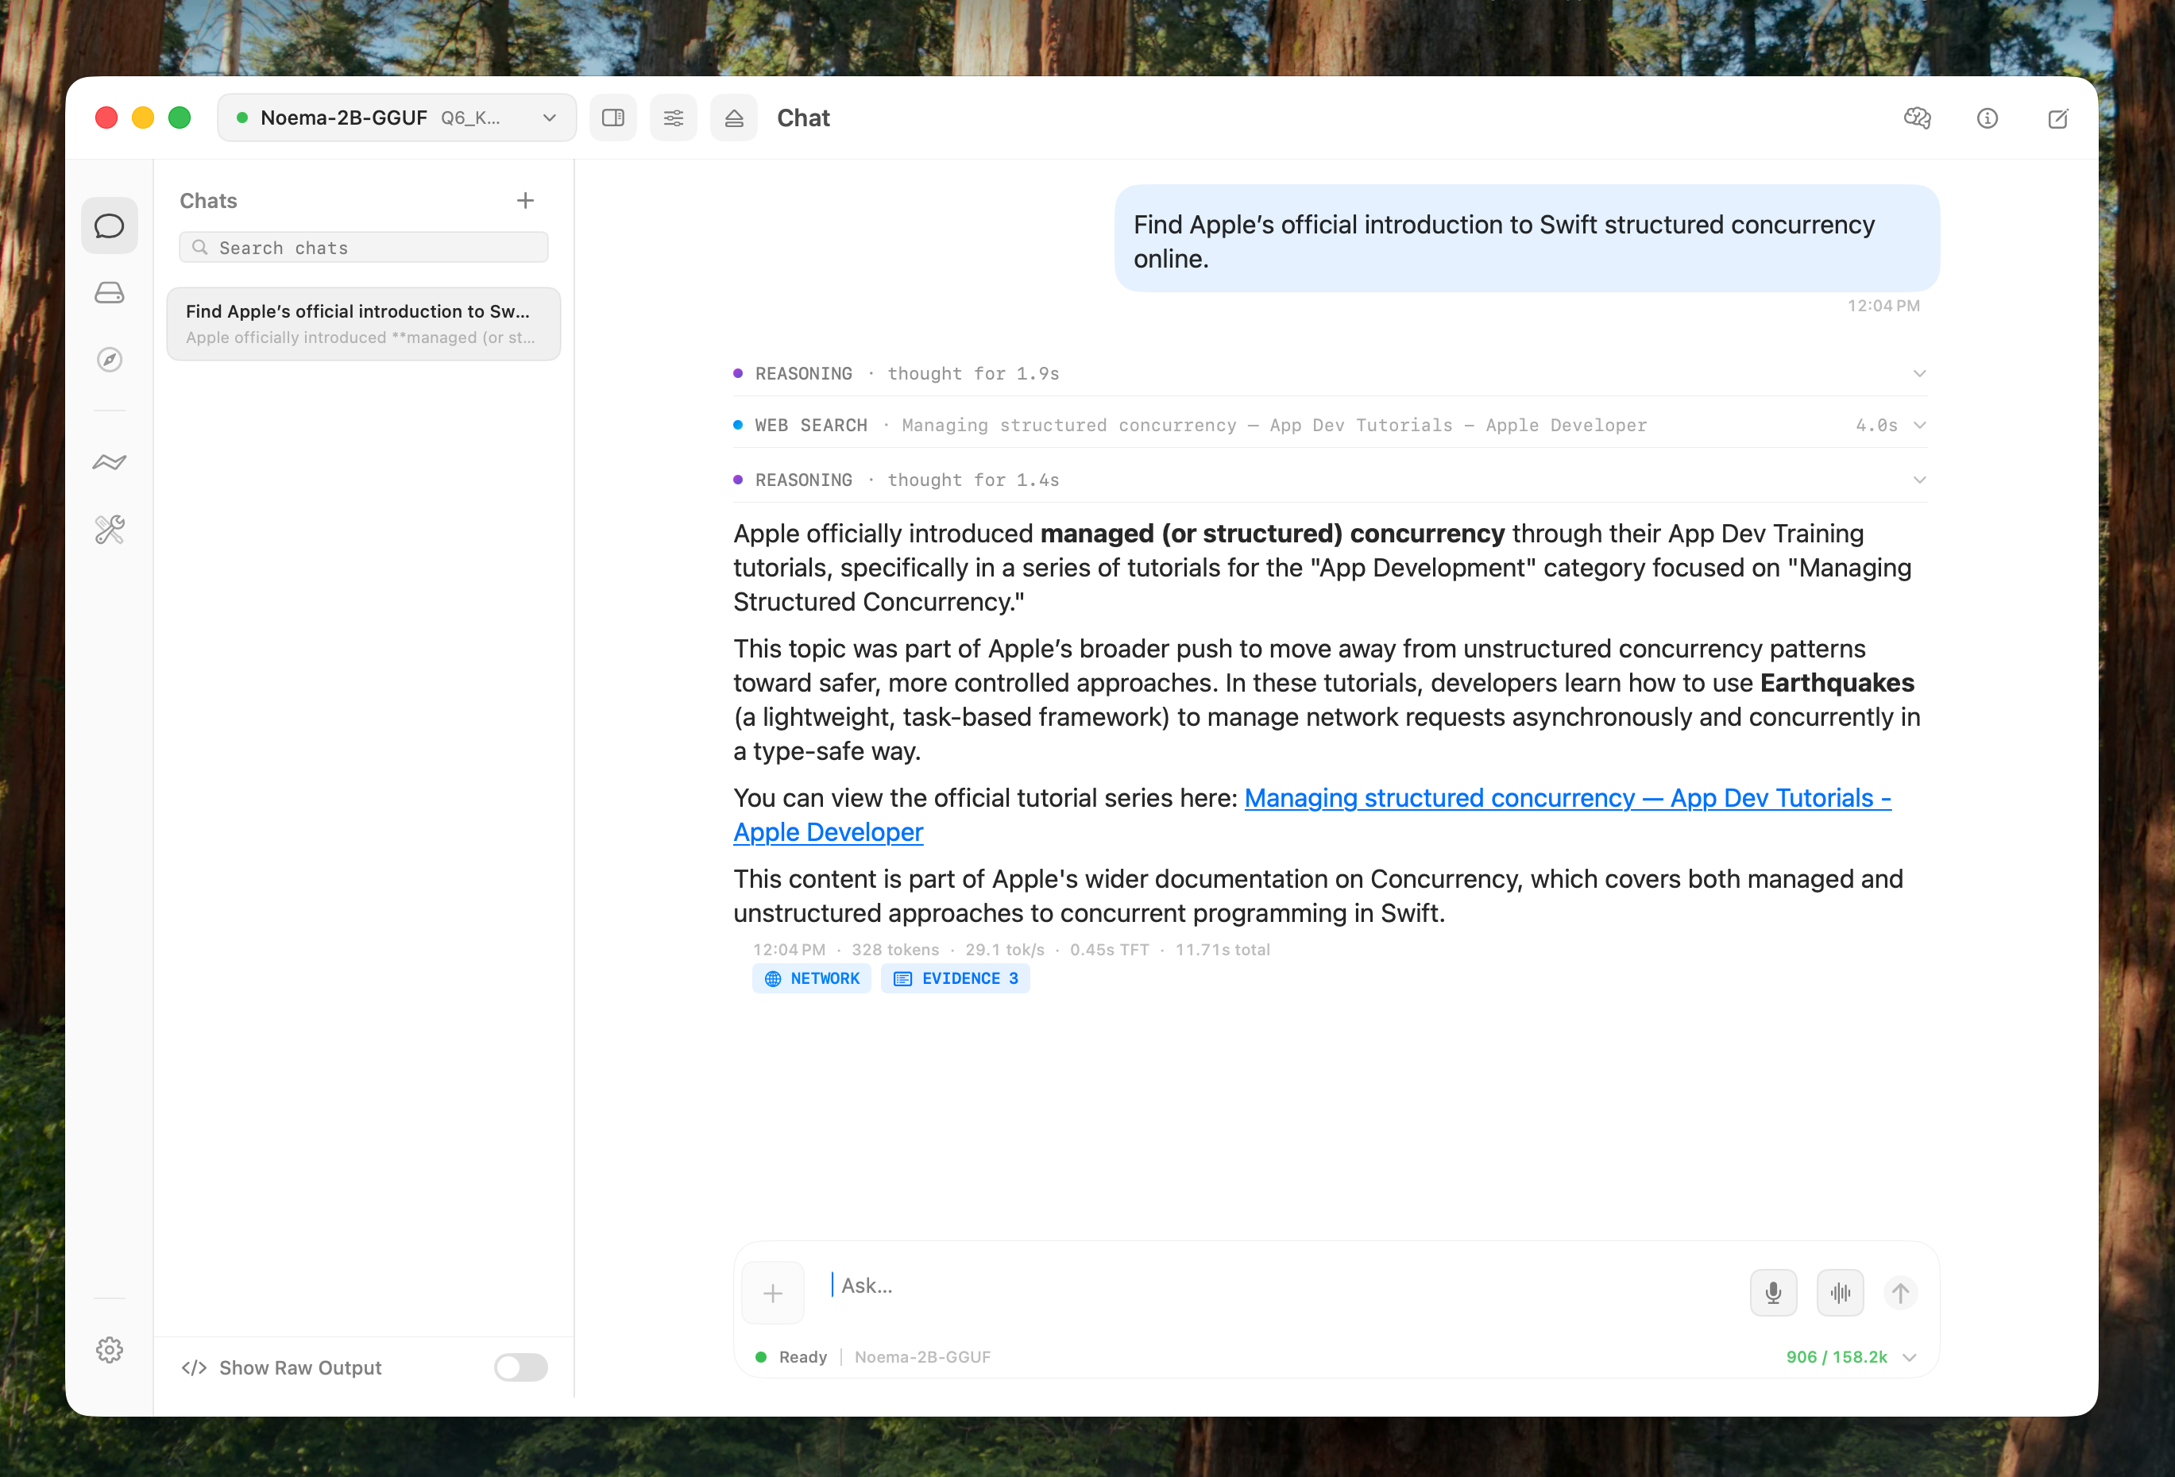Expand the context token usage chevron

1910,1357
